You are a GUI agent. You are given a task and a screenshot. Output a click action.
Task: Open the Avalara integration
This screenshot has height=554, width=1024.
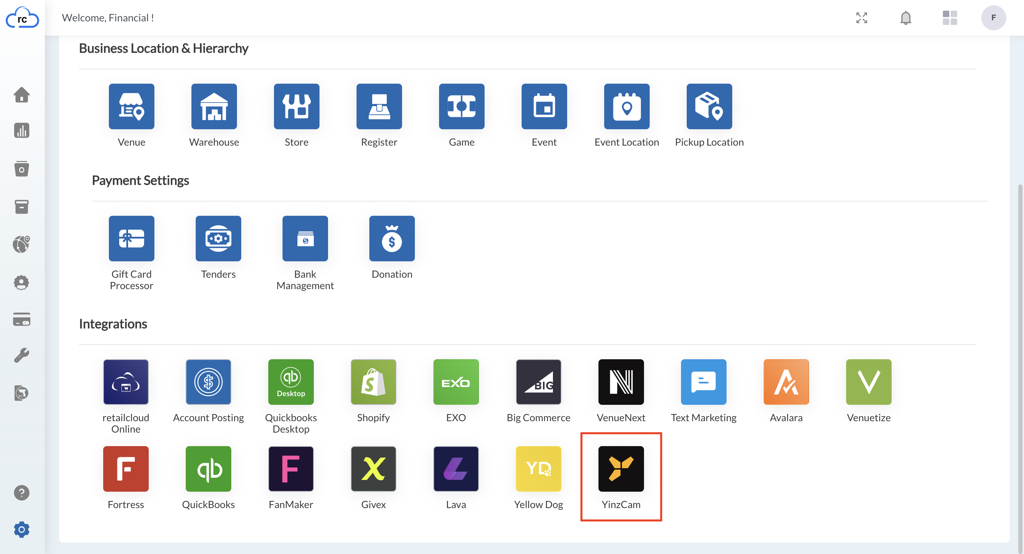(786, 382)
